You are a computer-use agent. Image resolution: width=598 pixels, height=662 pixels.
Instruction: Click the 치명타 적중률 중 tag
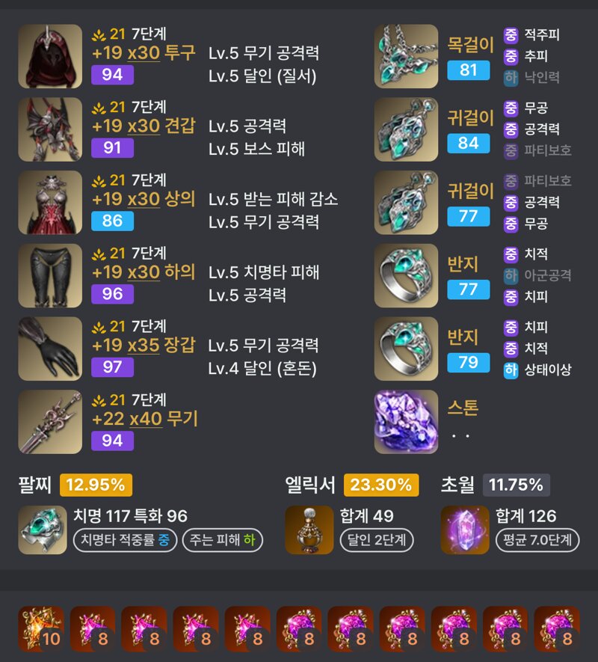(x=125, y=540)
